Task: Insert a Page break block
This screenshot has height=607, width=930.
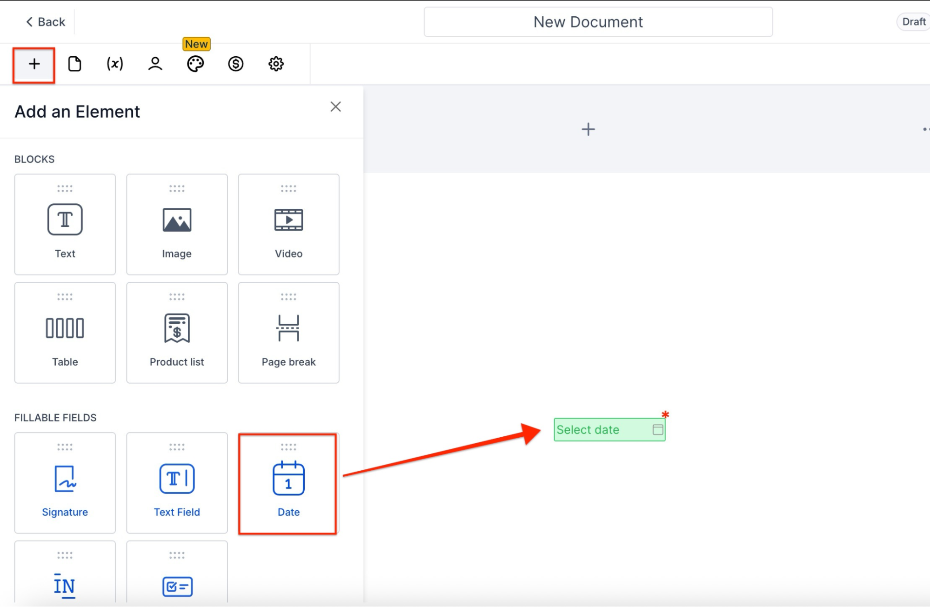Action: [x=288, y=333]
